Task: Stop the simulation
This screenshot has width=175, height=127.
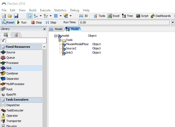Action: click(x=36, y=22)
